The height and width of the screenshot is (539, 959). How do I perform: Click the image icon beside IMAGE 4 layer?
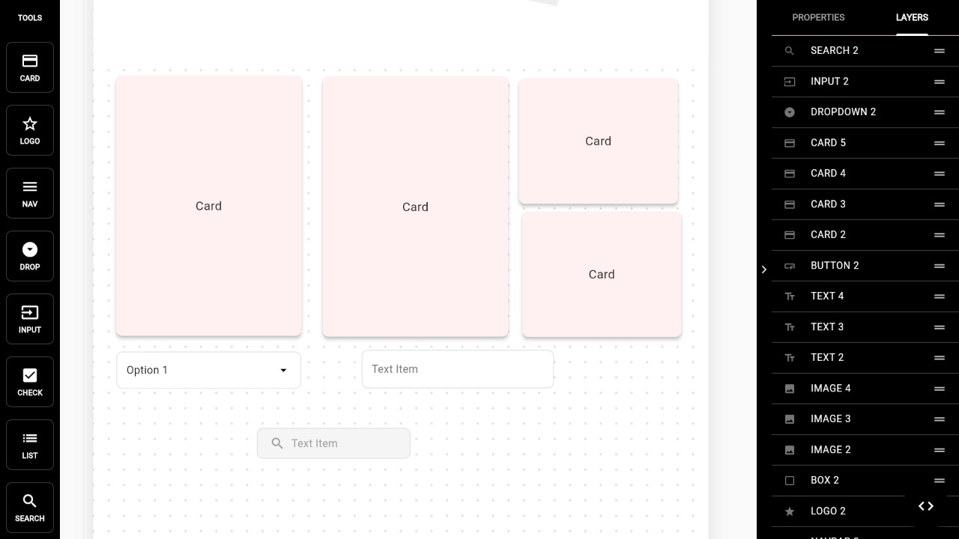(790, 388)
